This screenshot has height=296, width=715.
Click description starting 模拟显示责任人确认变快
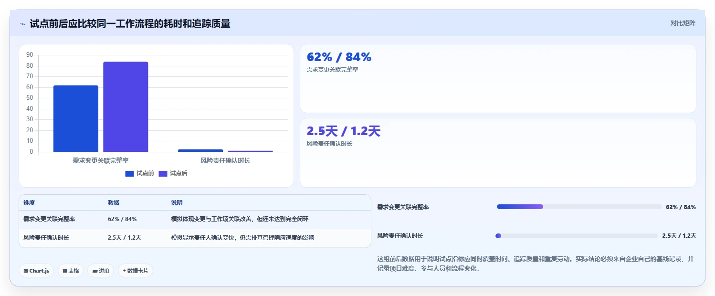pyautogui.click(x=242, y=238)
